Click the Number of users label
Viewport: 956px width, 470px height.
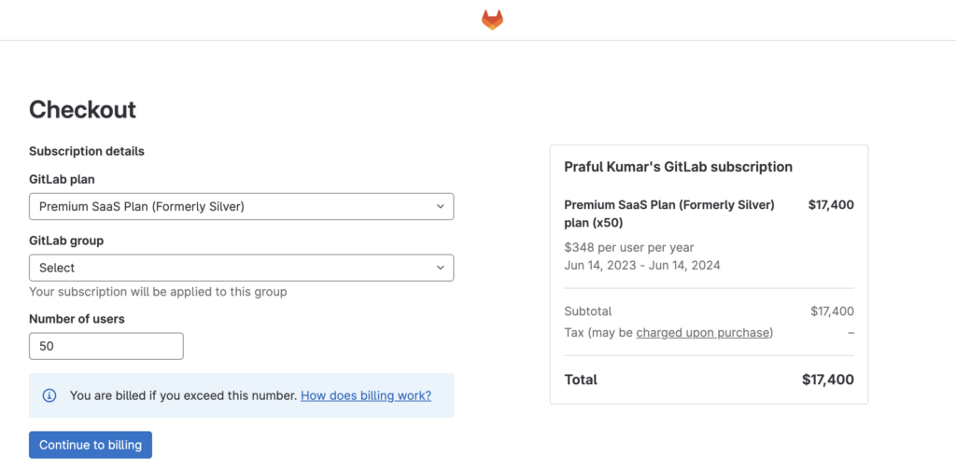coord(77,319)
